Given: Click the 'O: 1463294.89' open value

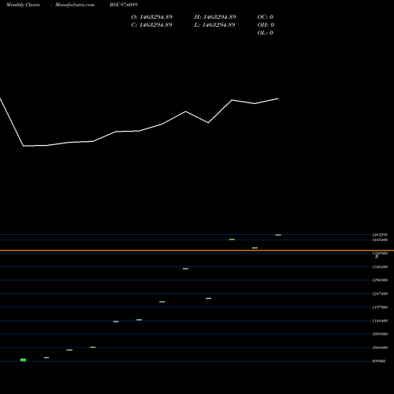Looking at the screenshot, I should pos(152,17).
